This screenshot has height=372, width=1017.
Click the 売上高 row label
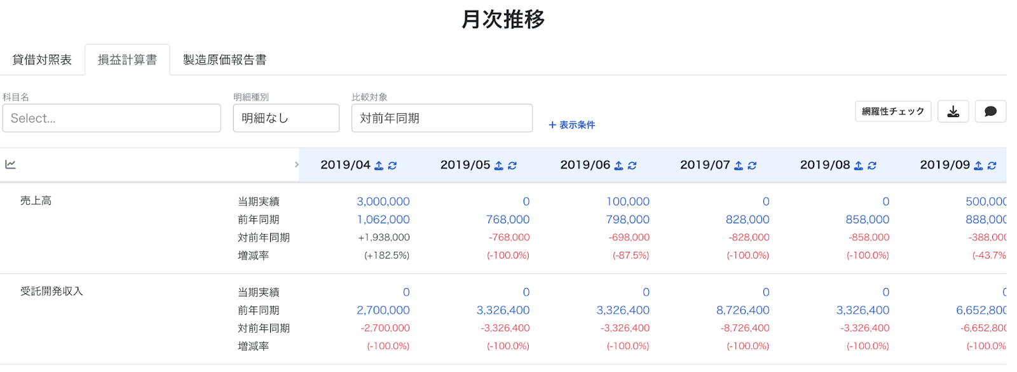(x=36, y=200)
